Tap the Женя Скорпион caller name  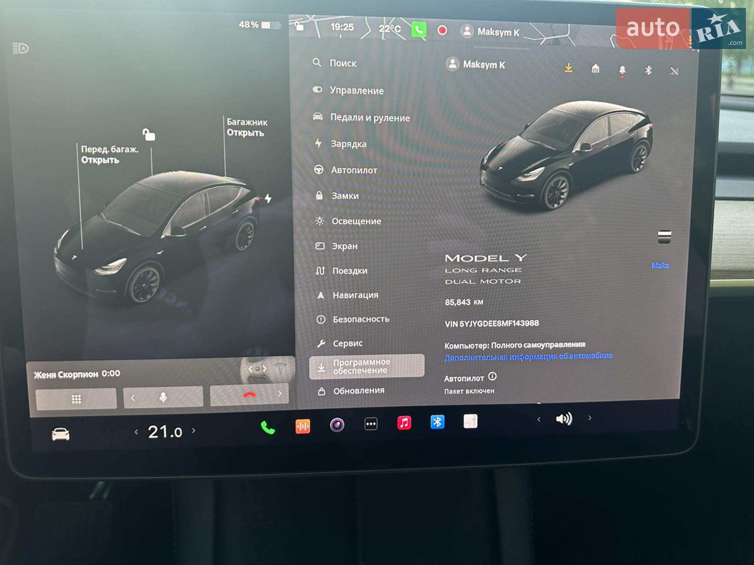pos(66,375)
